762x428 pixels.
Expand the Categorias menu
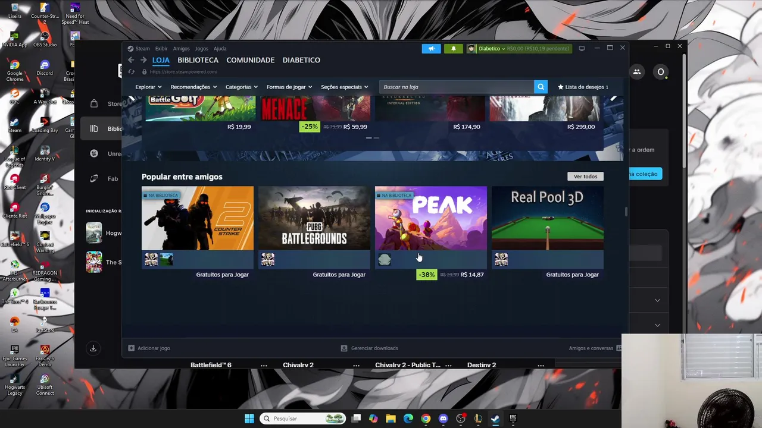(x=242, y=87)
